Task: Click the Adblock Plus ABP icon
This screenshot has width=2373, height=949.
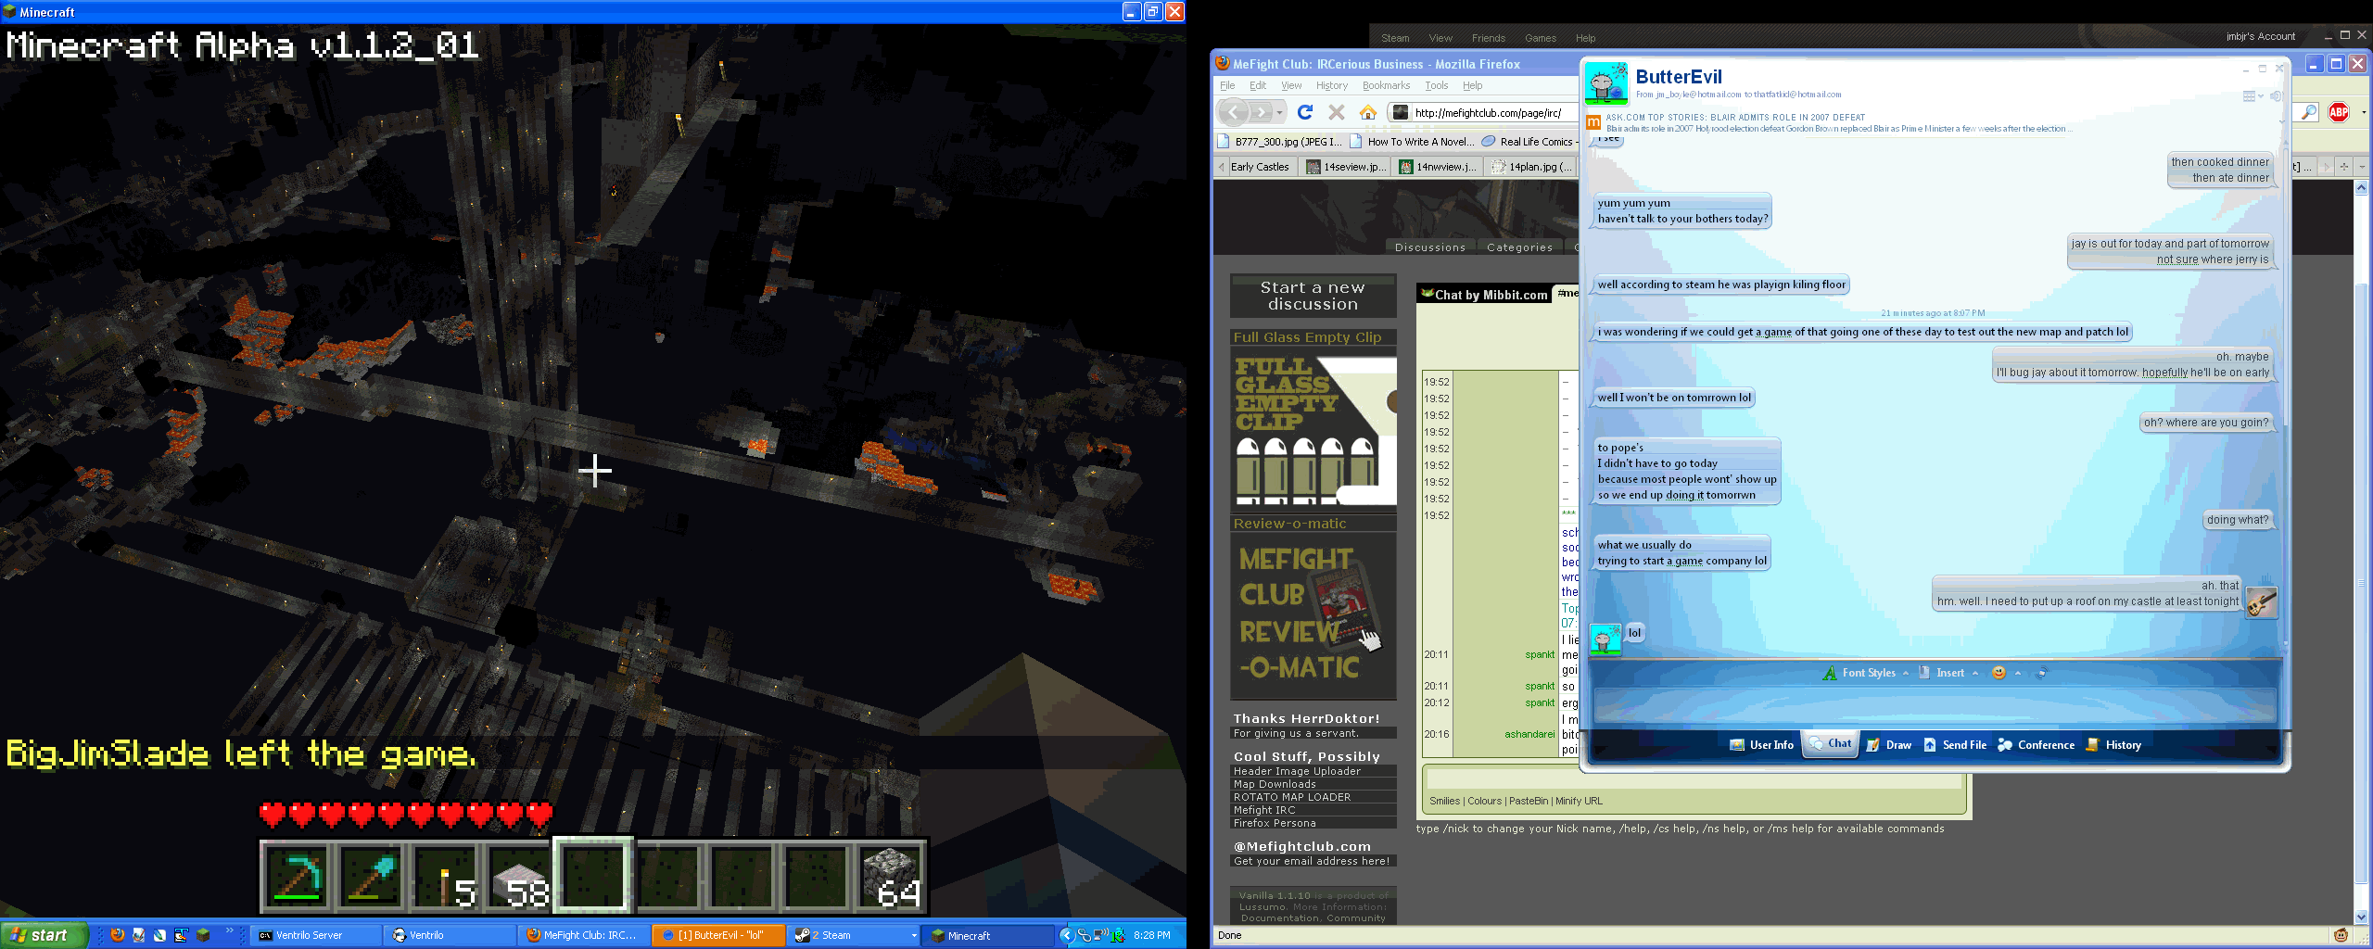Action: tap(2339, 112)
